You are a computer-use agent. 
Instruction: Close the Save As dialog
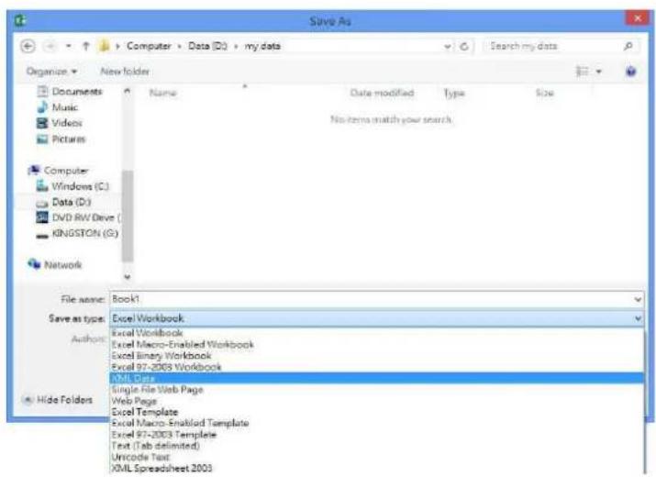[638, 18]
